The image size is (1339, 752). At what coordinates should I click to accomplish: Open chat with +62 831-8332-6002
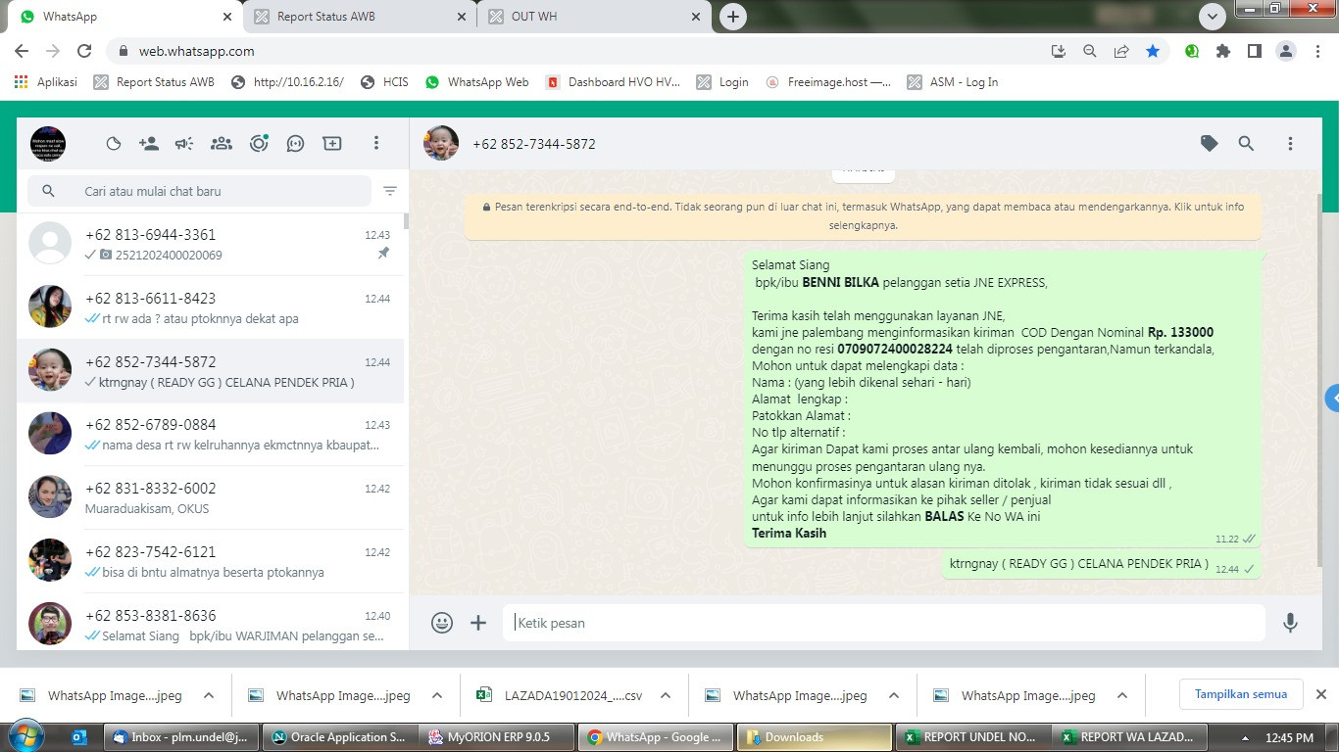[211, 497]
